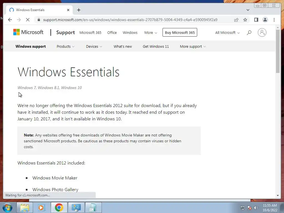The image size is (284, 213).
Task: Click the vertical scrollbar thumb
Action: (278, 51)
